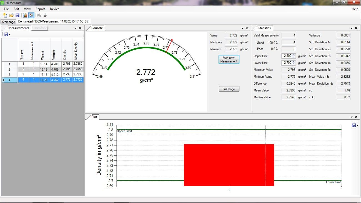Click the binoculars search toolbar icon
Viewport: 361px width, 203px height.
click(39, 16)
